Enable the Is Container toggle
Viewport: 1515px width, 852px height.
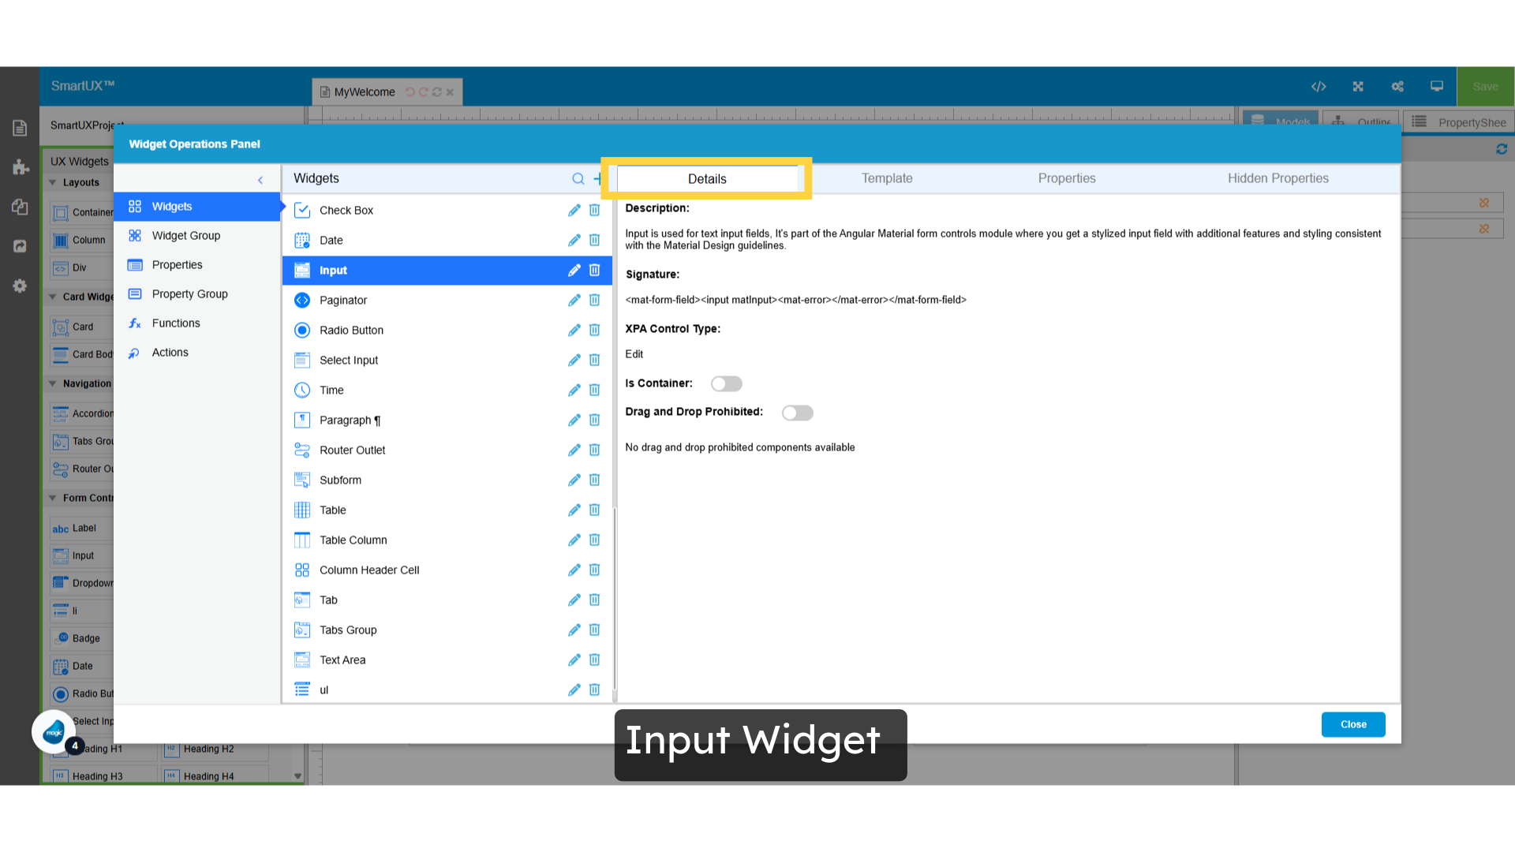pos(726,383)
